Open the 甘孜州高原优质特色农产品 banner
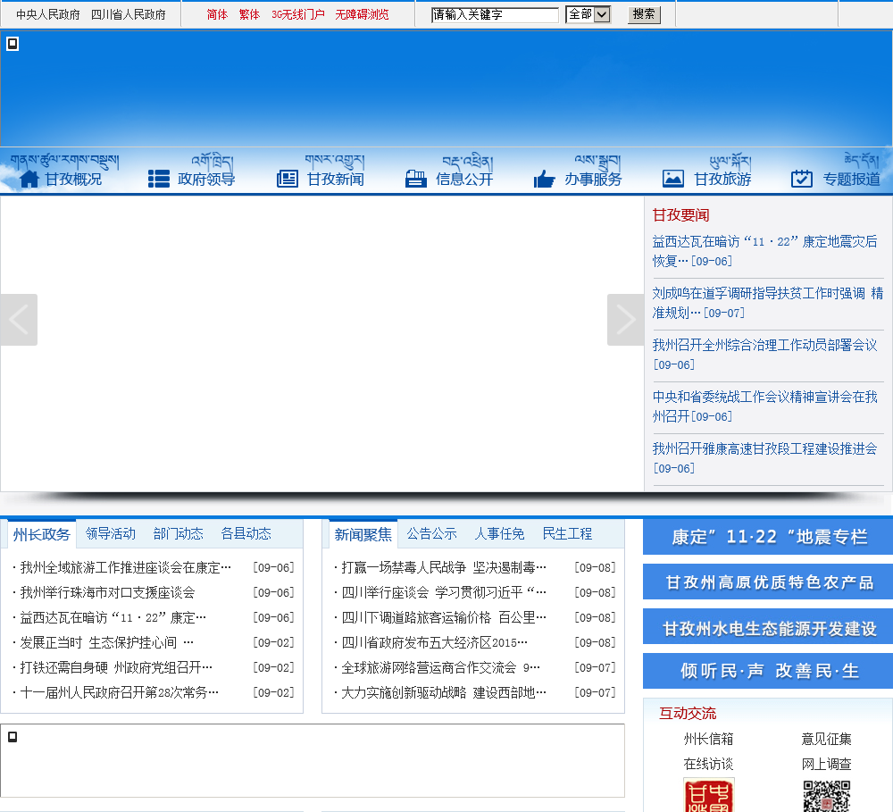 [x=768, y=582]
